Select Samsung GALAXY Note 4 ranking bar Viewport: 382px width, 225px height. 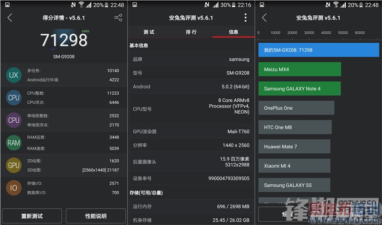tap(300, 88)
